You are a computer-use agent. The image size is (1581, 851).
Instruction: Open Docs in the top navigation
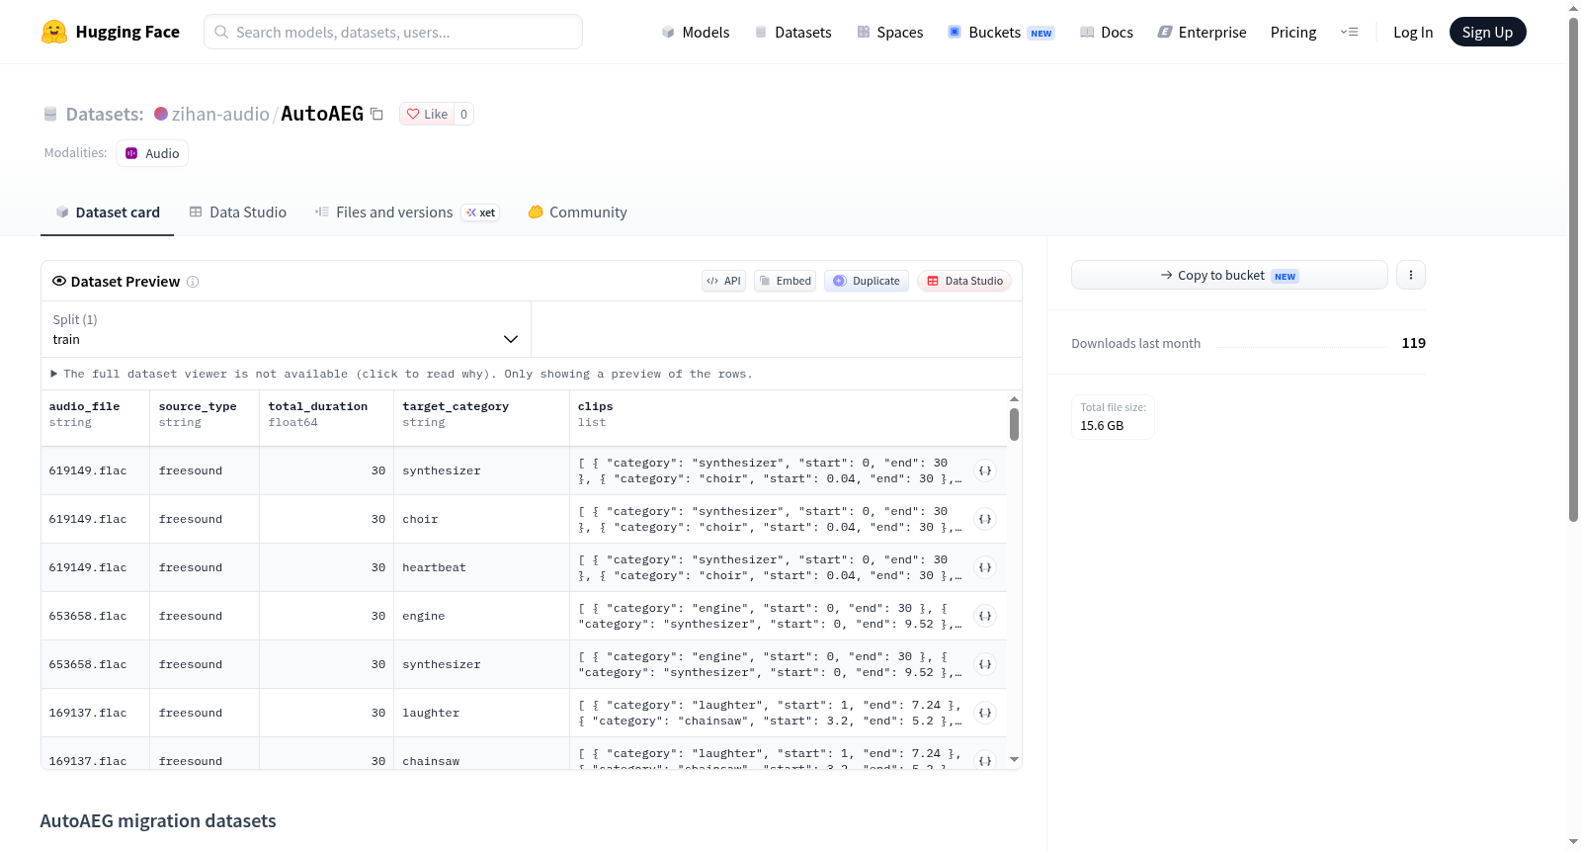[x=1107, y=32]
